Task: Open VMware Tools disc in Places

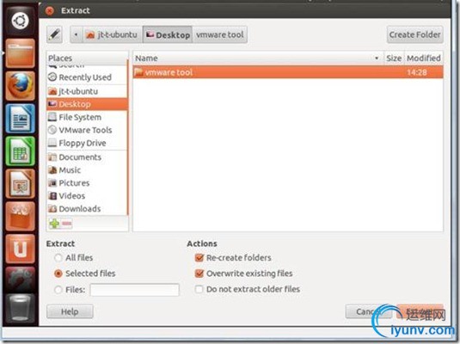Action: point(87,130)
